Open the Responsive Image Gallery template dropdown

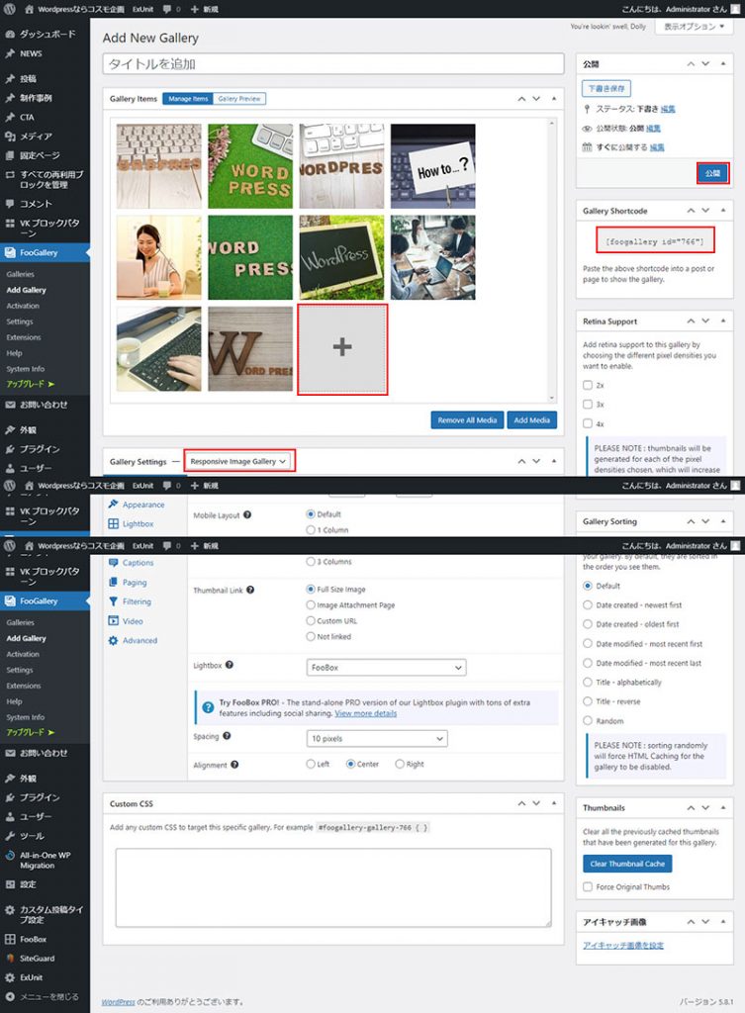pyautogui.click(x=238, y=461)
